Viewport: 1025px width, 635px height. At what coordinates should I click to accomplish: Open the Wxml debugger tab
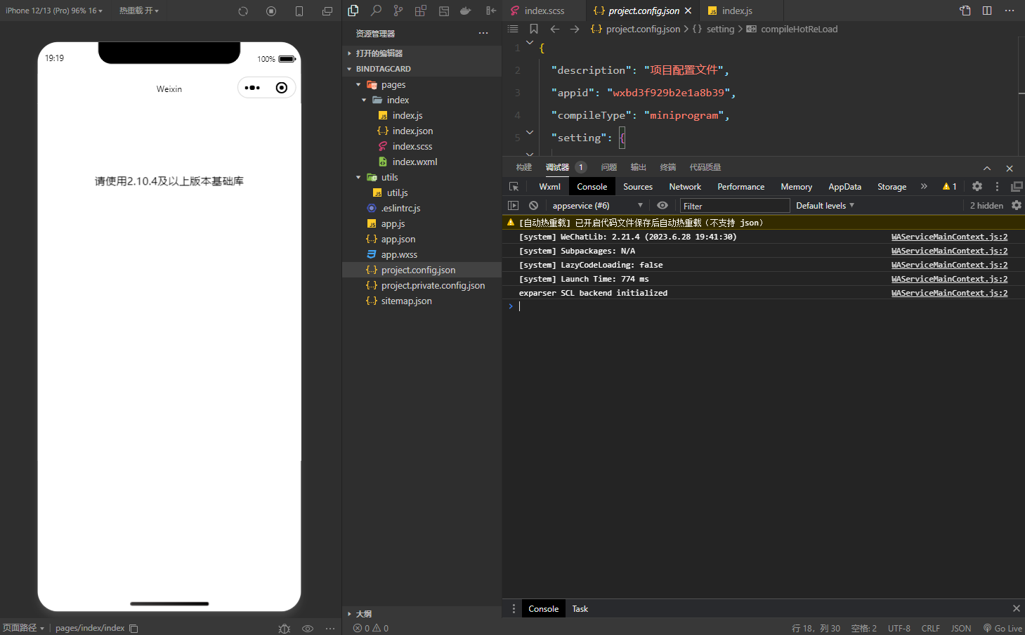[549, 187]
